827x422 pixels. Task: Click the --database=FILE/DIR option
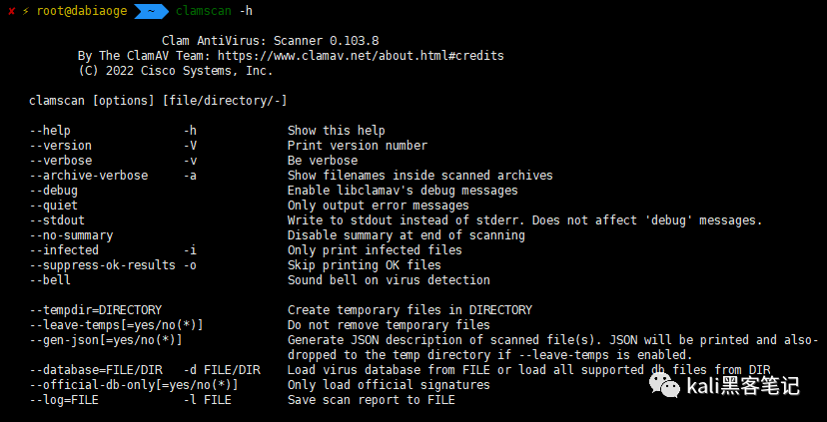tap(96, 370)
